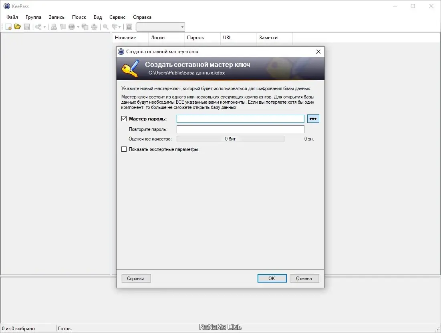Open the Файл menu
Viewport: 441px width, 333px height.
click(x=12, y=17)
